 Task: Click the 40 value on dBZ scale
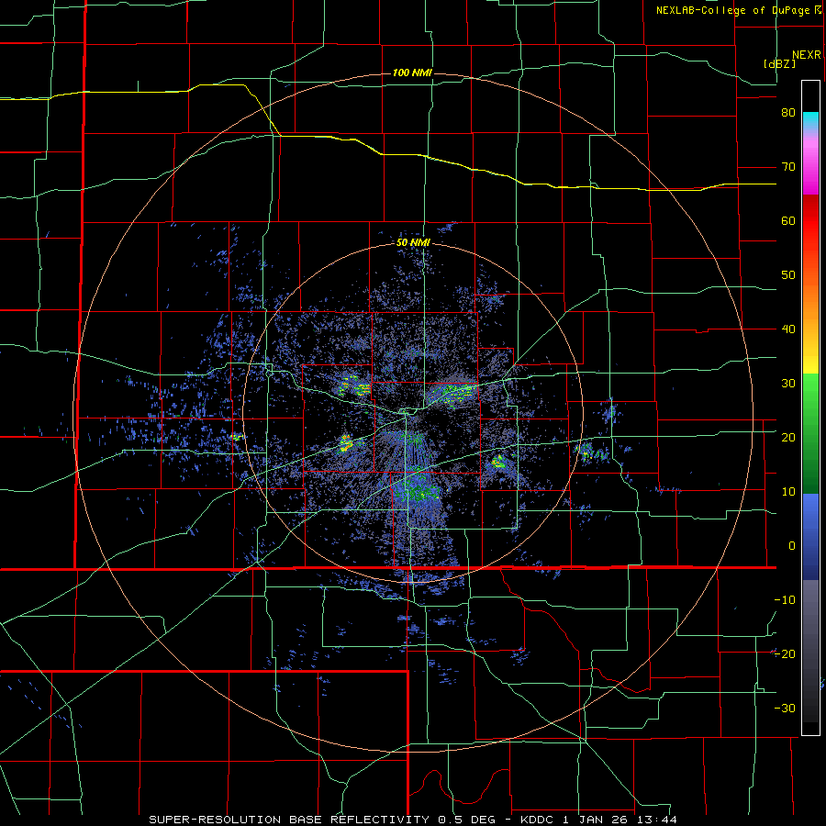[788, 329]
